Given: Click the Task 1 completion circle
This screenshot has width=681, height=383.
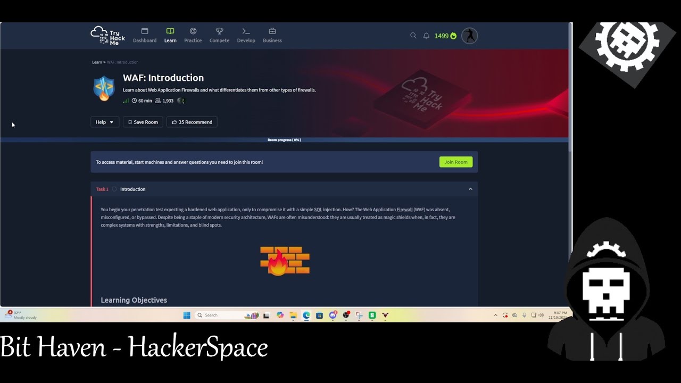Looking at the screenshot, I should coord(114,189).
